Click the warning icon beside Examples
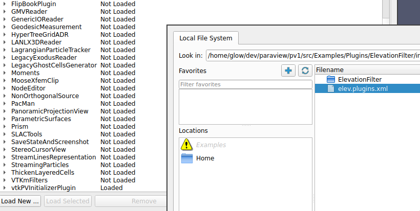 click(186, 145)
